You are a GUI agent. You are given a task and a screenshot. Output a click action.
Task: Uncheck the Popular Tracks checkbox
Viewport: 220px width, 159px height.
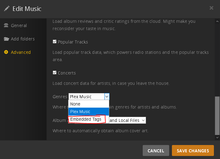point(54,42)
